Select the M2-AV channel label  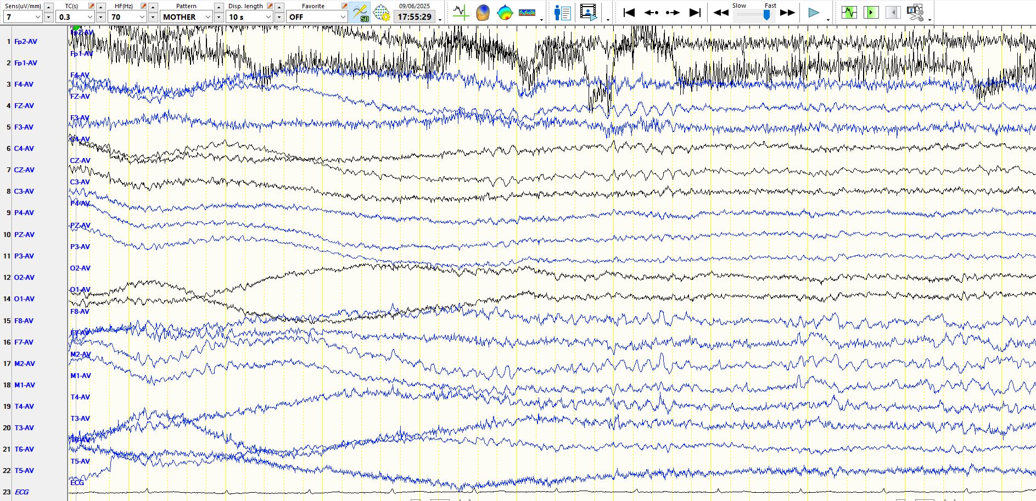[x=24, y=364]
